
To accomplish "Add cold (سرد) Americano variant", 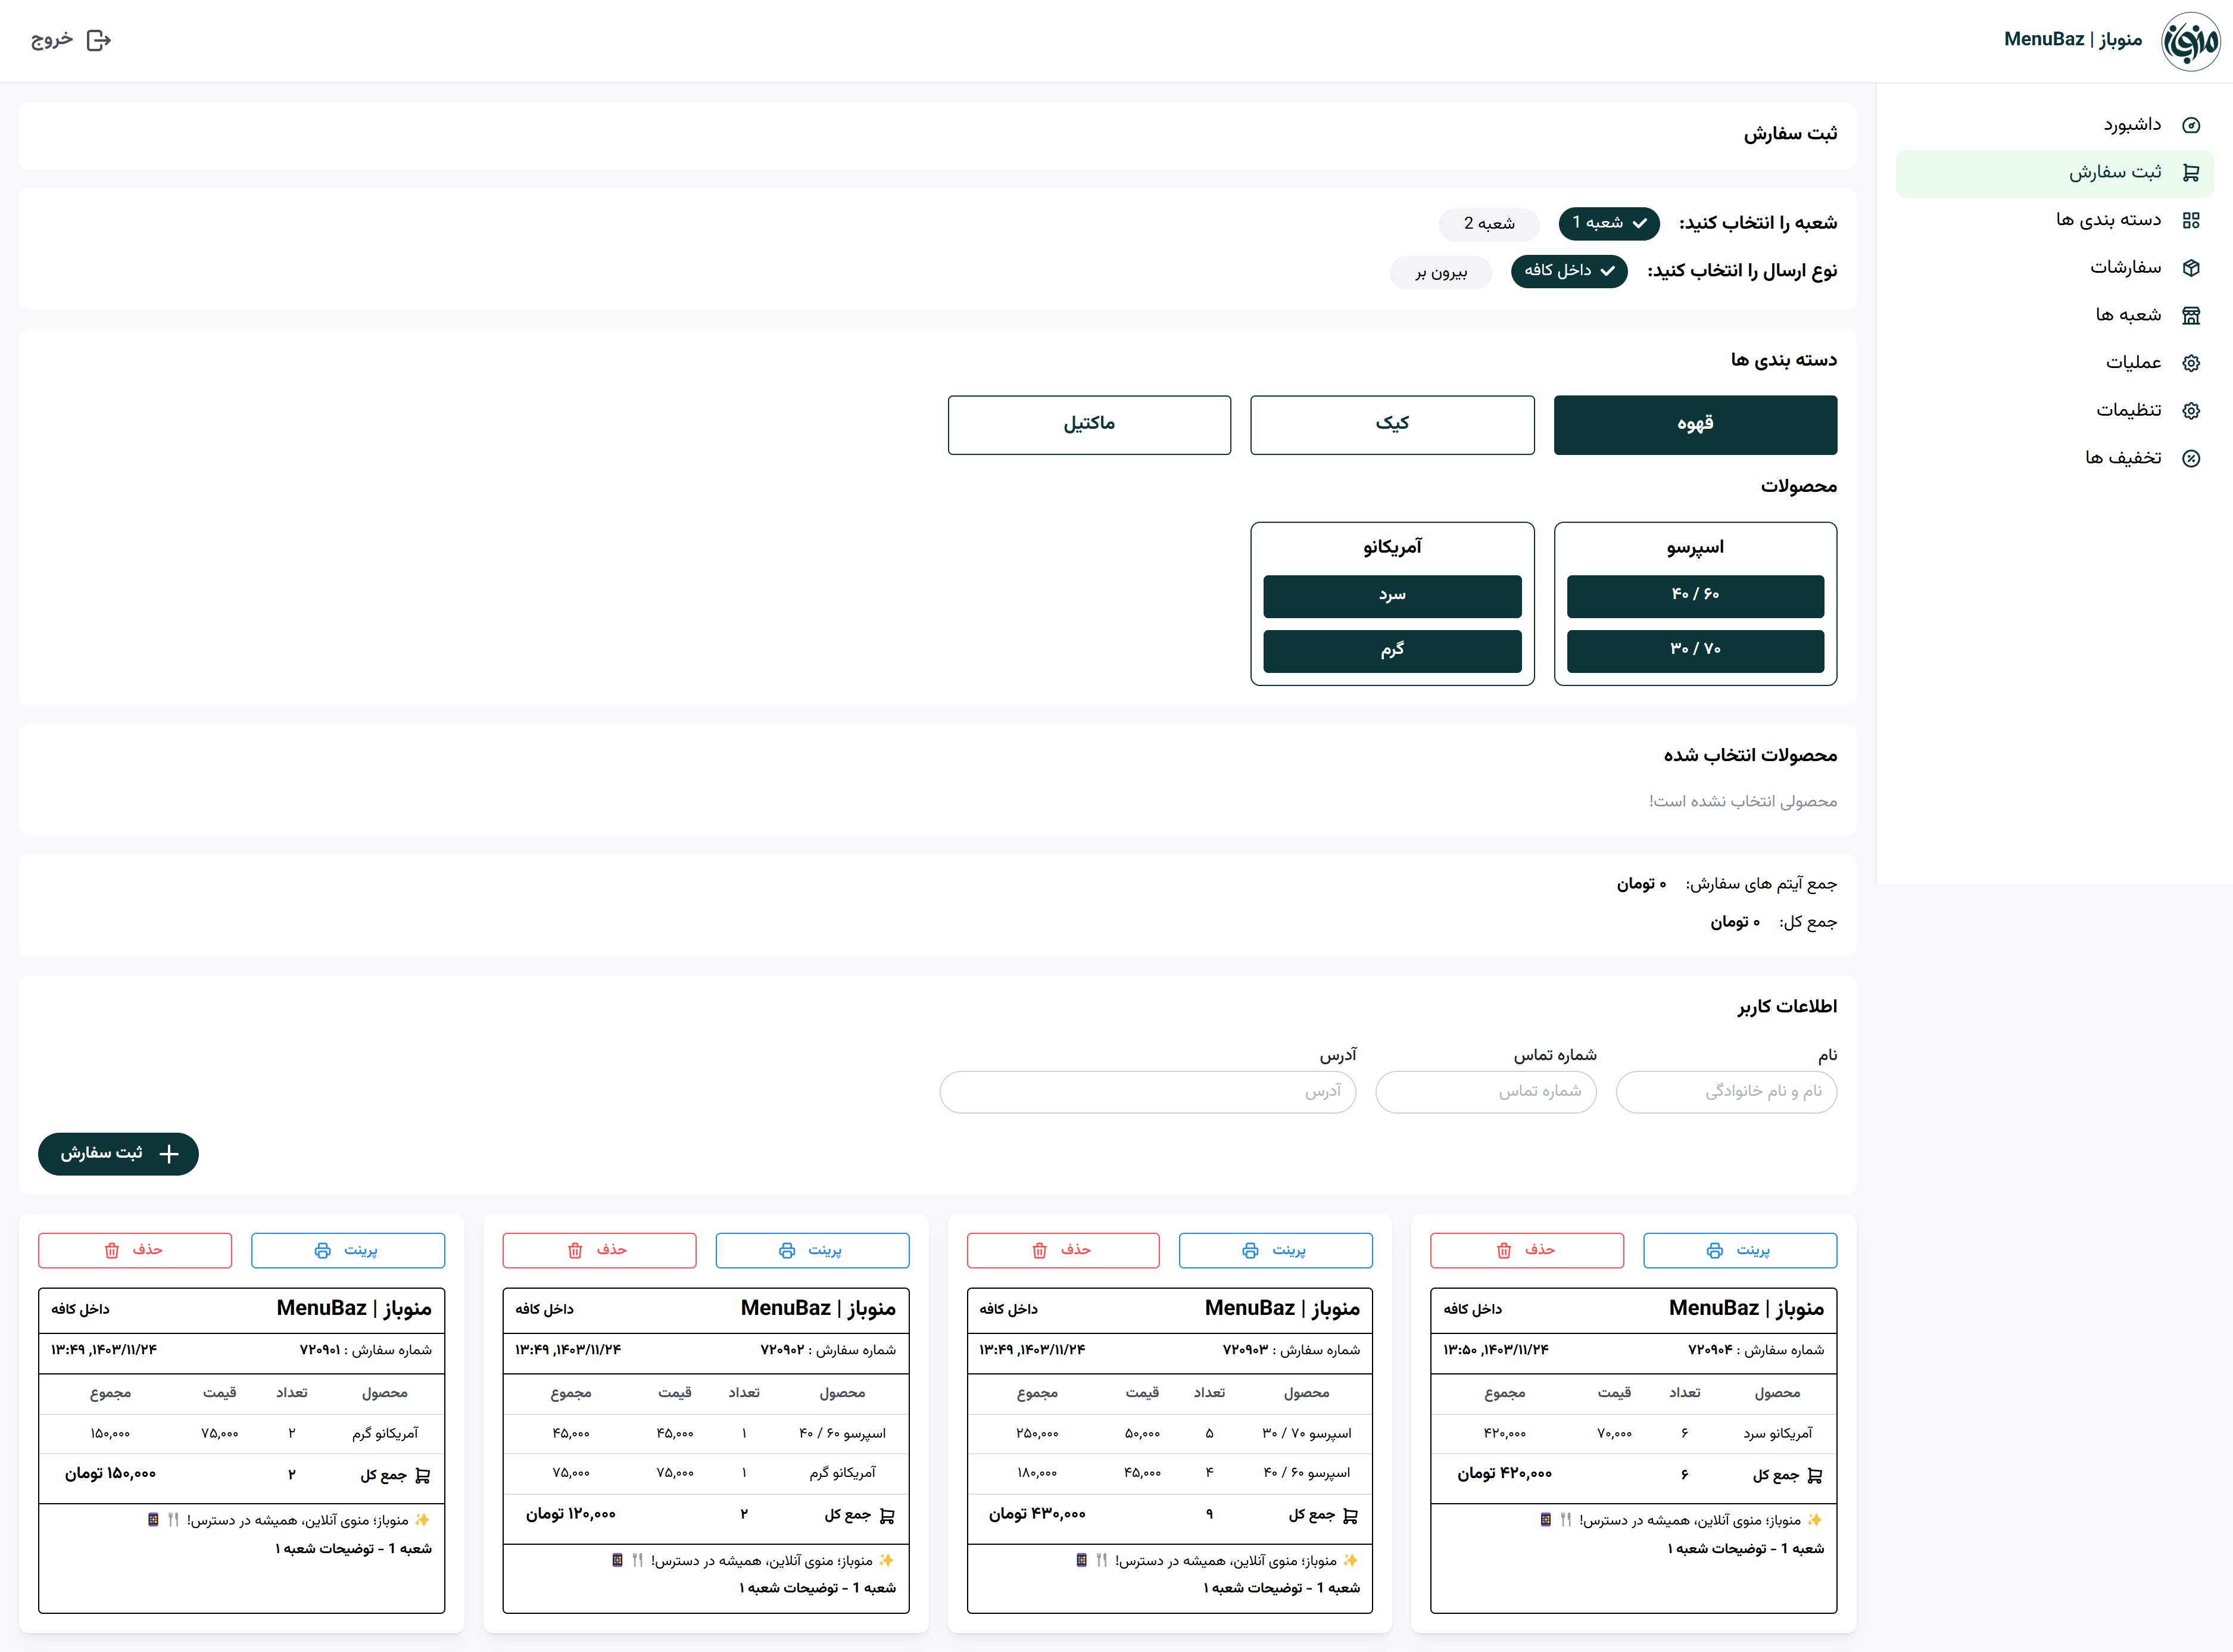I will point(1391,595).
